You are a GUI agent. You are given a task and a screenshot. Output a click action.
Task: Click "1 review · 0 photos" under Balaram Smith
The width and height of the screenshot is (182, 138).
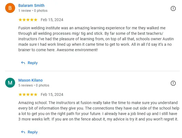point(33,11)
